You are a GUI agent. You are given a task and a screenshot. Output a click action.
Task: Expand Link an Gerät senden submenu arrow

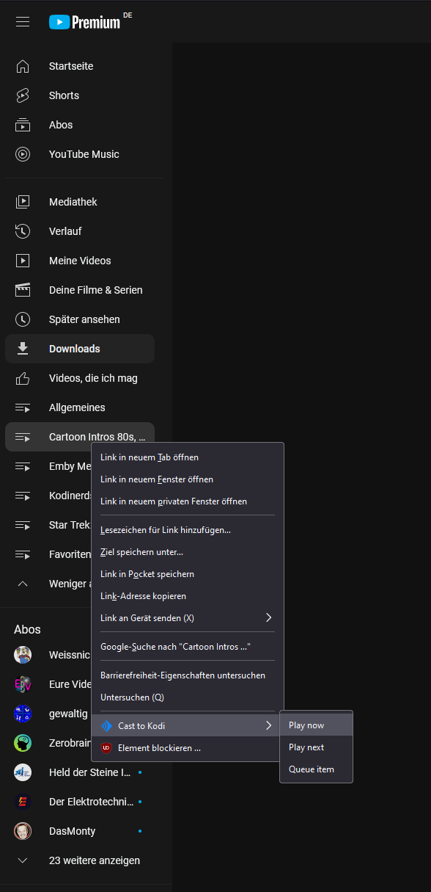pyautogui.click(x=268, y=617)
